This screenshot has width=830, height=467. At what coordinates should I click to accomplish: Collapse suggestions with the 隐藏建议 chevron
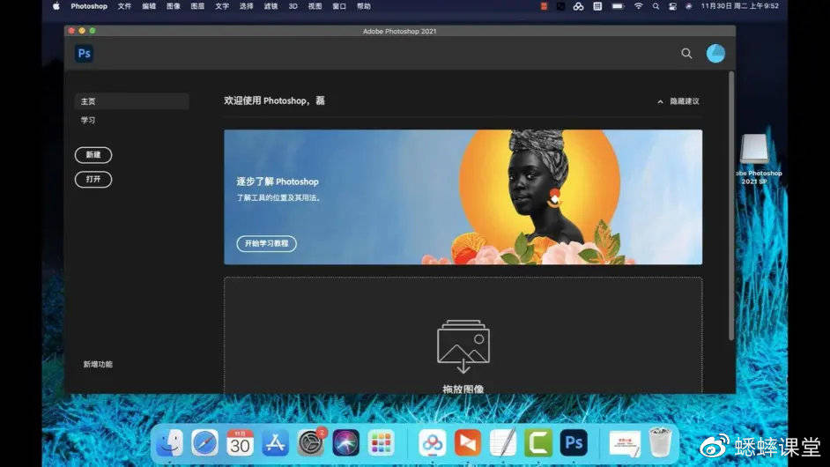(660, 101)
